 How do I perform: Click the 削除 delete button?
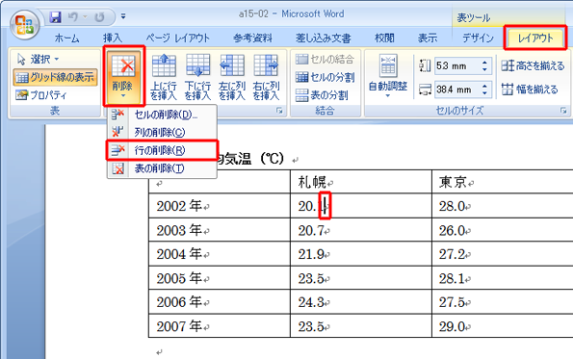tap(123, 76)
